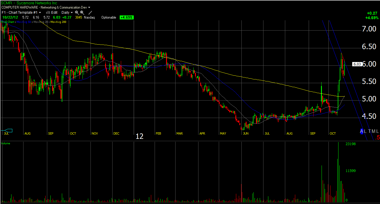Click the green +4.69% percent change badge
Image resolution: width=380 pixels, height=204 pixels.
pyautogui.click(x=127, y=17)
